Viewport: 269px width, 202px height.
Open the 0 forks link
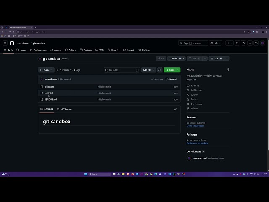192,109
